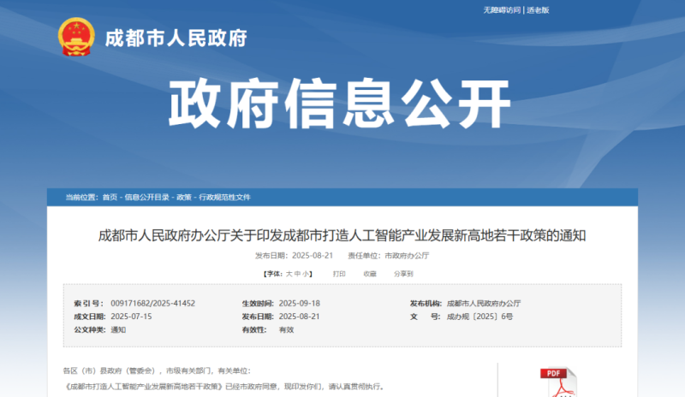This screenshot has height=397, width=685.
Task: Click the 打印 print button
Action: click(x=339, y=274)
